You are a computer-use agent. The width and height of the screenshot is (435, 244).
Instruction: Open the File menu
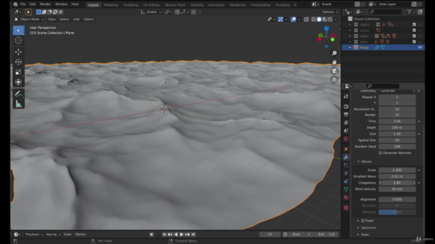click(x=22, y=4)
